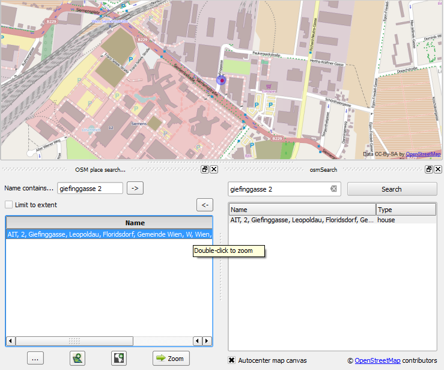Uncheck Autocenter map canvas
Viewport: 444px width, 370px height.
point(232,360)
